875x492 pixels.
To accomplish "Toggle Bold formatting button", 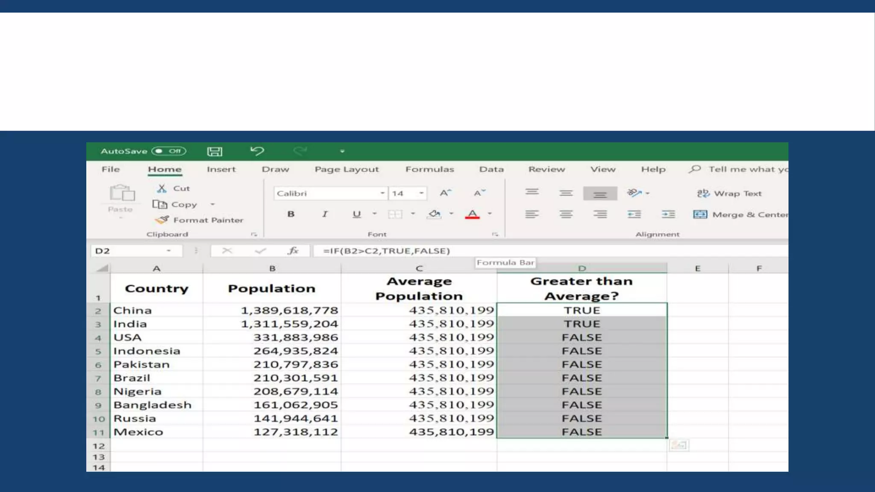I will pyautogui.click(x=291, y=214).
